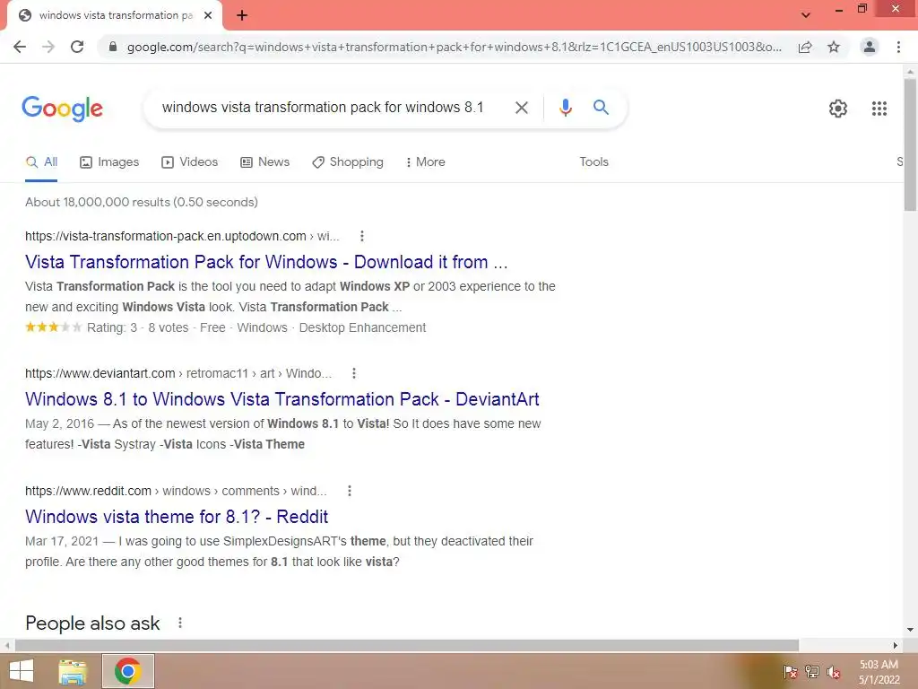Click the 'Rating: 3 · 8 votes' text

(137, 327)
